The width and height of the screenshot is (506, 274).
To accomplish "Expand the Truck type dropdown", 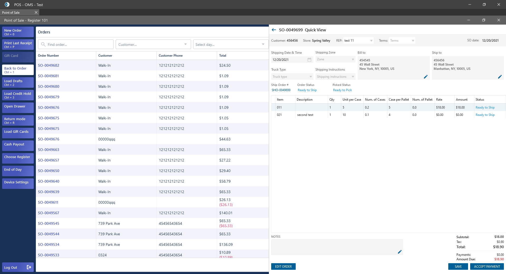I will point(311,77).
